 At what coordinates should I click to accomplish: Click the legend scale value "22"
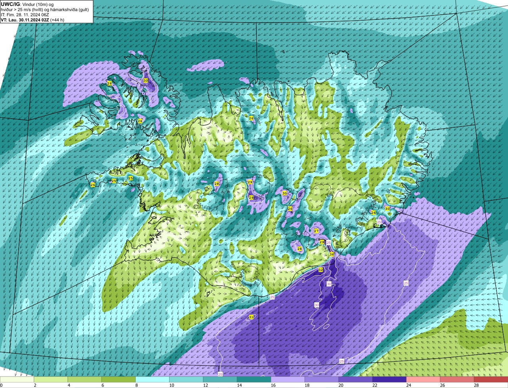[x=374, y=385]
